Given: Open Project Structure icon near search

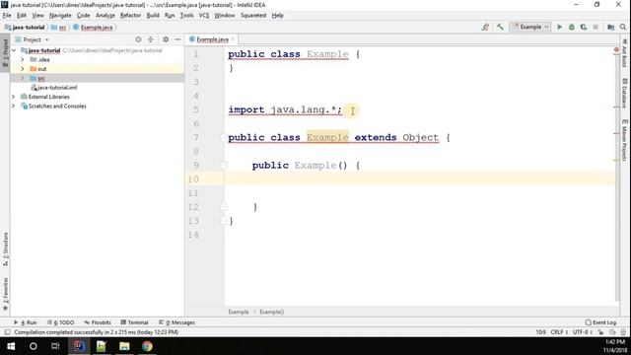Looking at the screenshot, I should click(x=611, y=27).
